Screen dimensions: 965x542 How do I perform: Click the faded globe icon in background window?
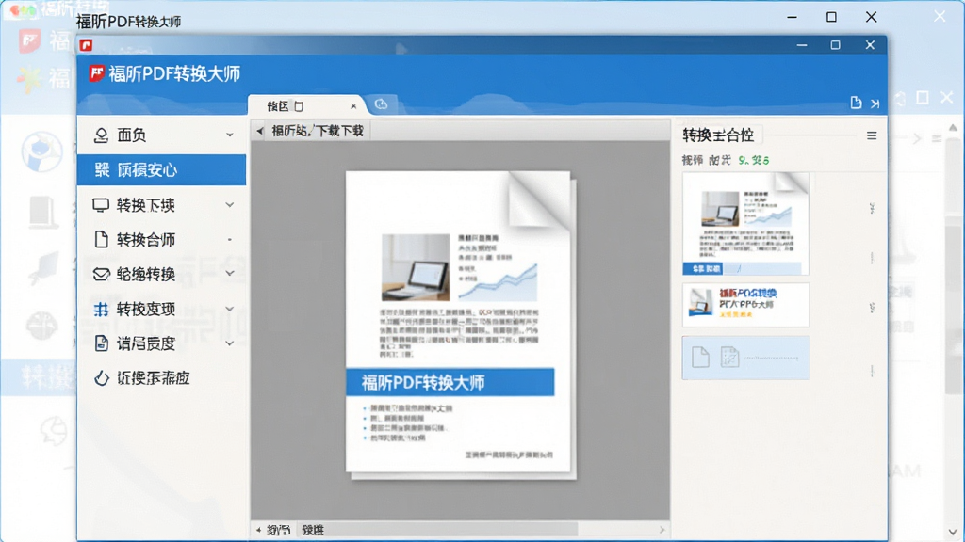coord(41,151)
